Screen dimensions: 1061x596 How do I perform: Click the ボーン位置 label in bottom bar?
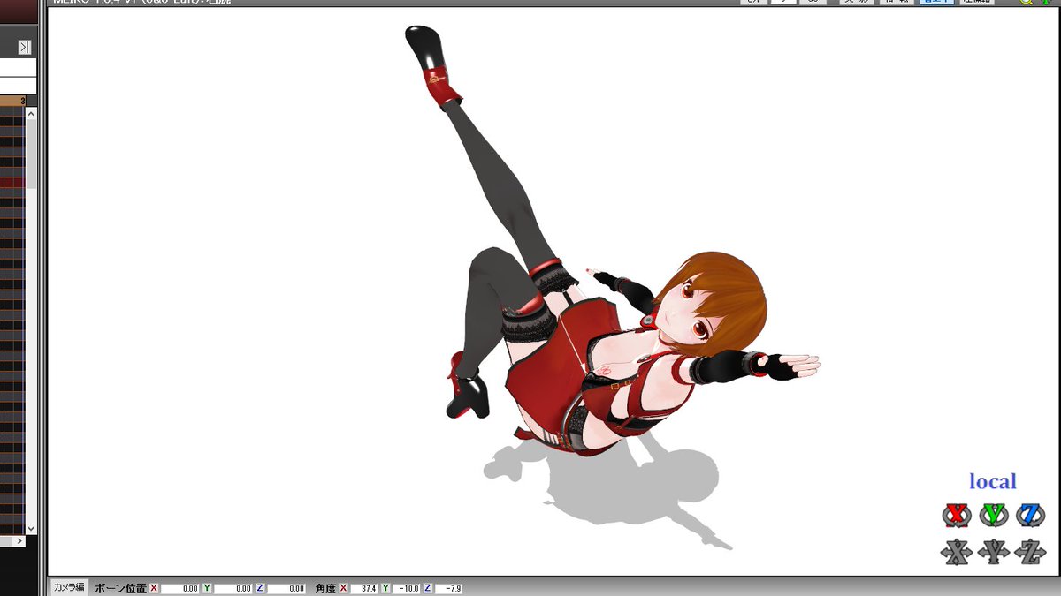[119, 588]
